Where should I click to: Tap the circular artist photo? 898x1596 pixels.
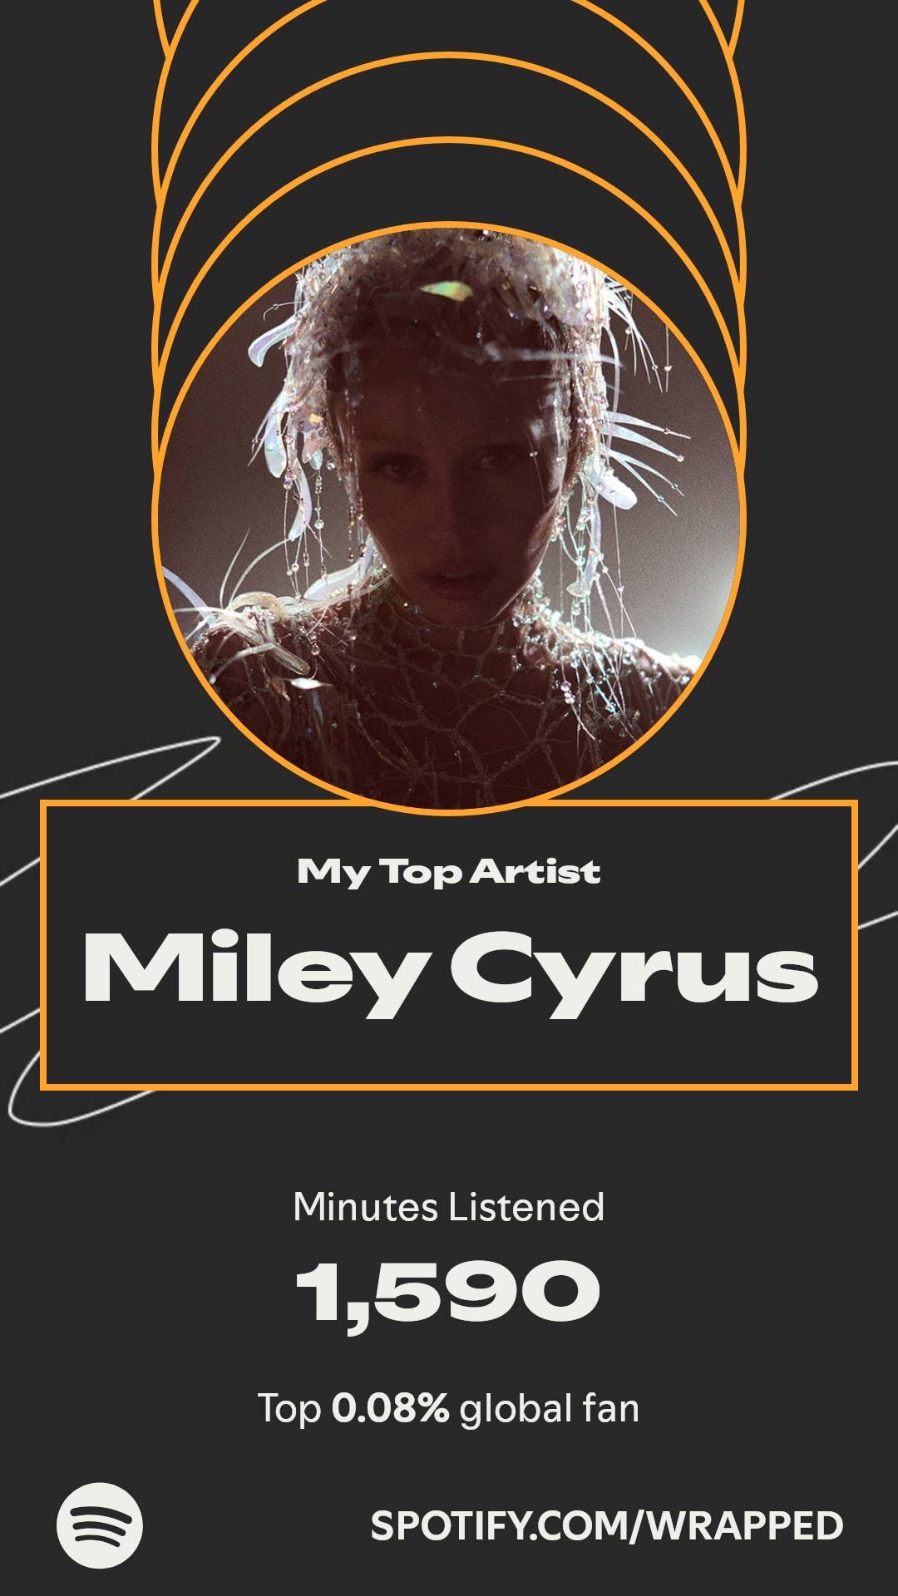pos(449,517)
